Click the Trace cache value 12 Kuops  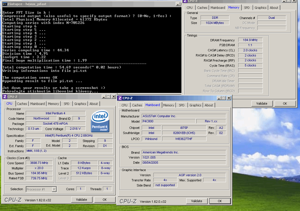(84, 168)
